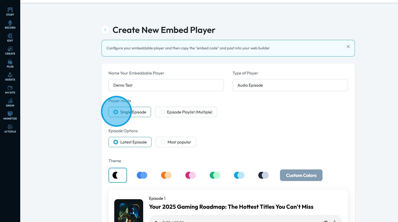The image size is (398, 222).
Task: Click the "Episode 1" label in the preview
Action: pos(157,198)
